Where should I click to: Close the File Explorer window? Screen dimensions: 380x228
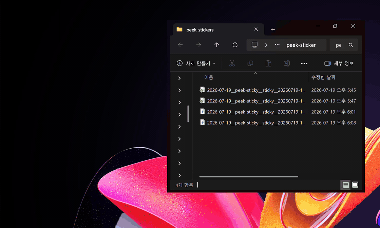[353, 26]
